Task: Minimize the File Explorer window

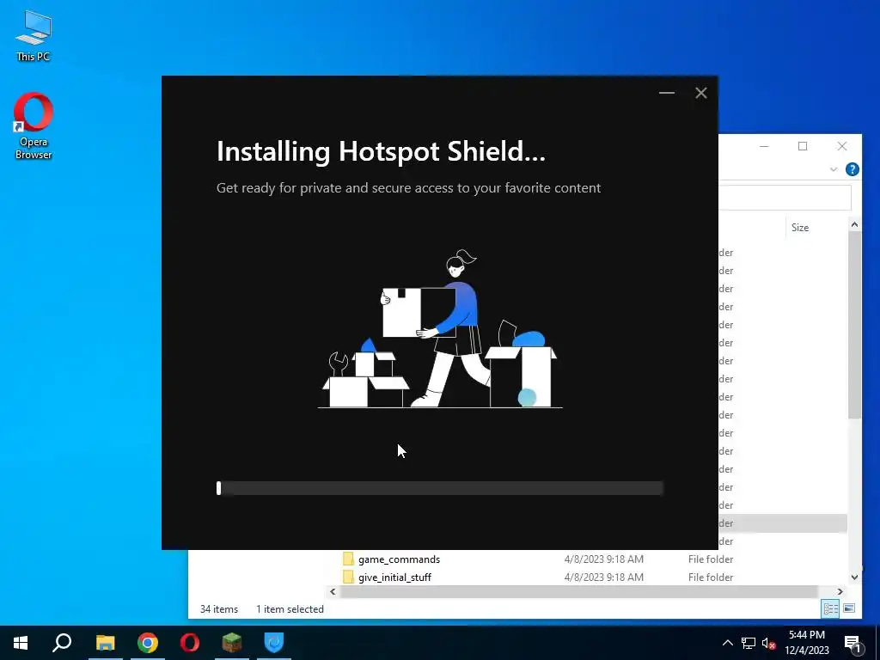Action: tap(764, 146)
